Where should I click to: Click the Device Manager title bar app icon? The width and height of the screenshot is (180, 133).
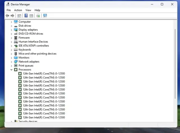coord(8,4)
